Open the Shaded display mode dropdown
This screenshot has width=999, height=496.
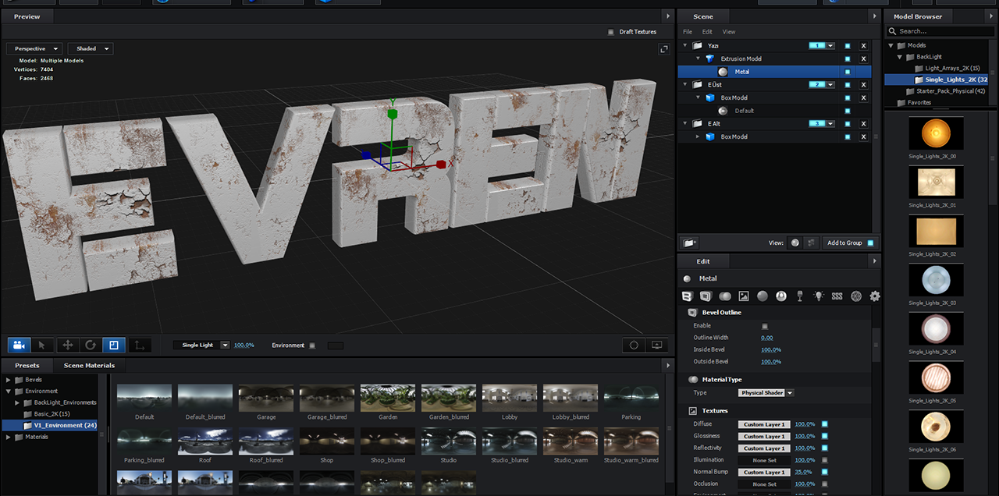coord(91,48)
